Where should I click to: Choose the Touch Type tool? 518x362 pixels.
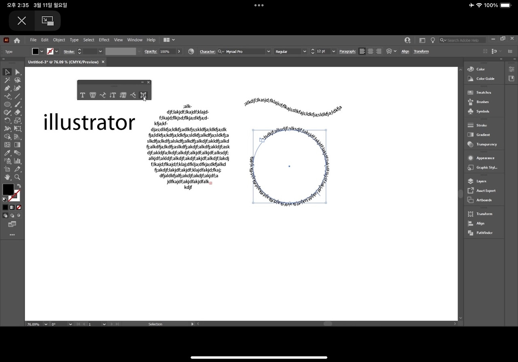coord(143,95)
